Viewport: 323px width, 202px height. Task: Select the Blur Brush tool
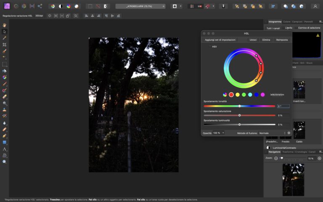click(4, 123)
